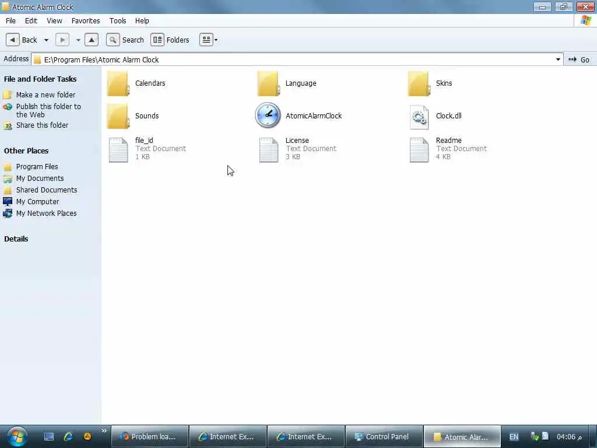Switch to Problem loading taskbar window
Viewport: 597px width, 448px height.
[x=150, y=436]
